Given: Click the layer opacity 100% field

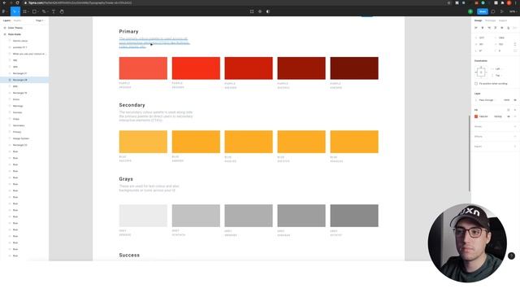Looking at the screenshot, I should tap(506, 100).
